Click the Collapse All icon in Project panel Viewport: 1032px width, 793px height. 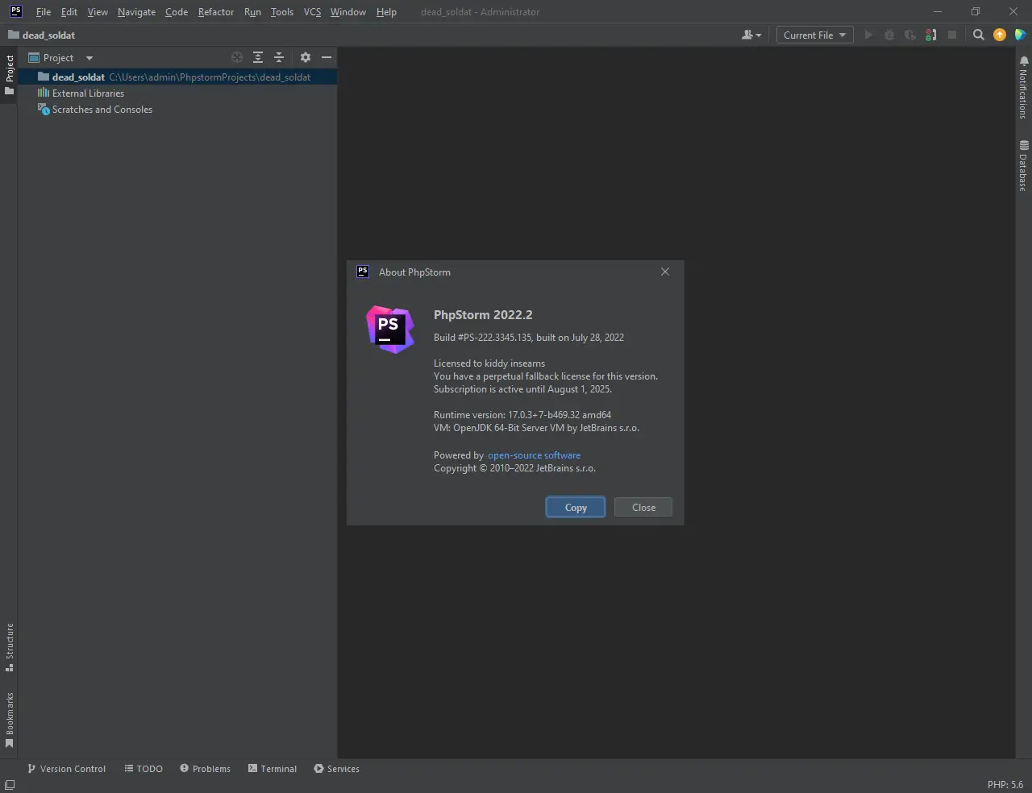click(x=279, y=57)
